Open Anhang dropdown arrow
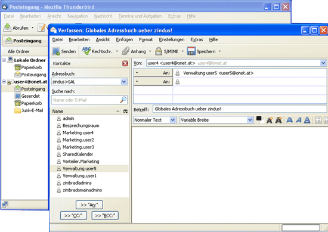Image resolution: width=328 pixels, height=232 pixels. [150, 51]
